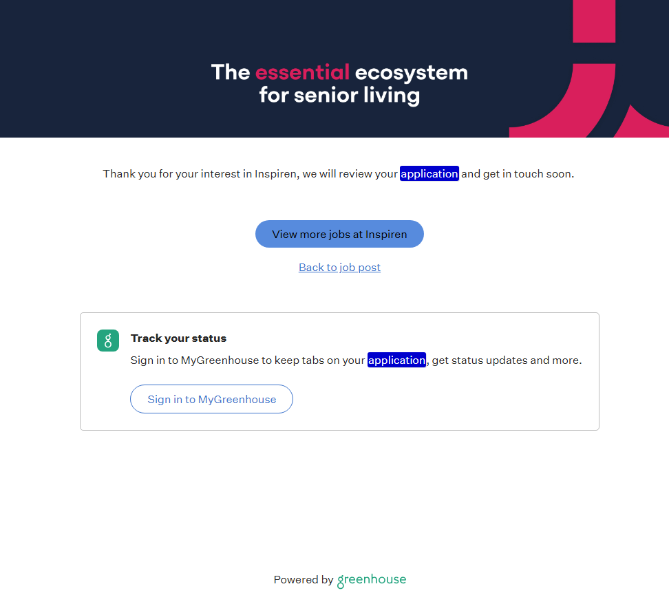Click the word "ecosystem" in the banner headline

411,72
